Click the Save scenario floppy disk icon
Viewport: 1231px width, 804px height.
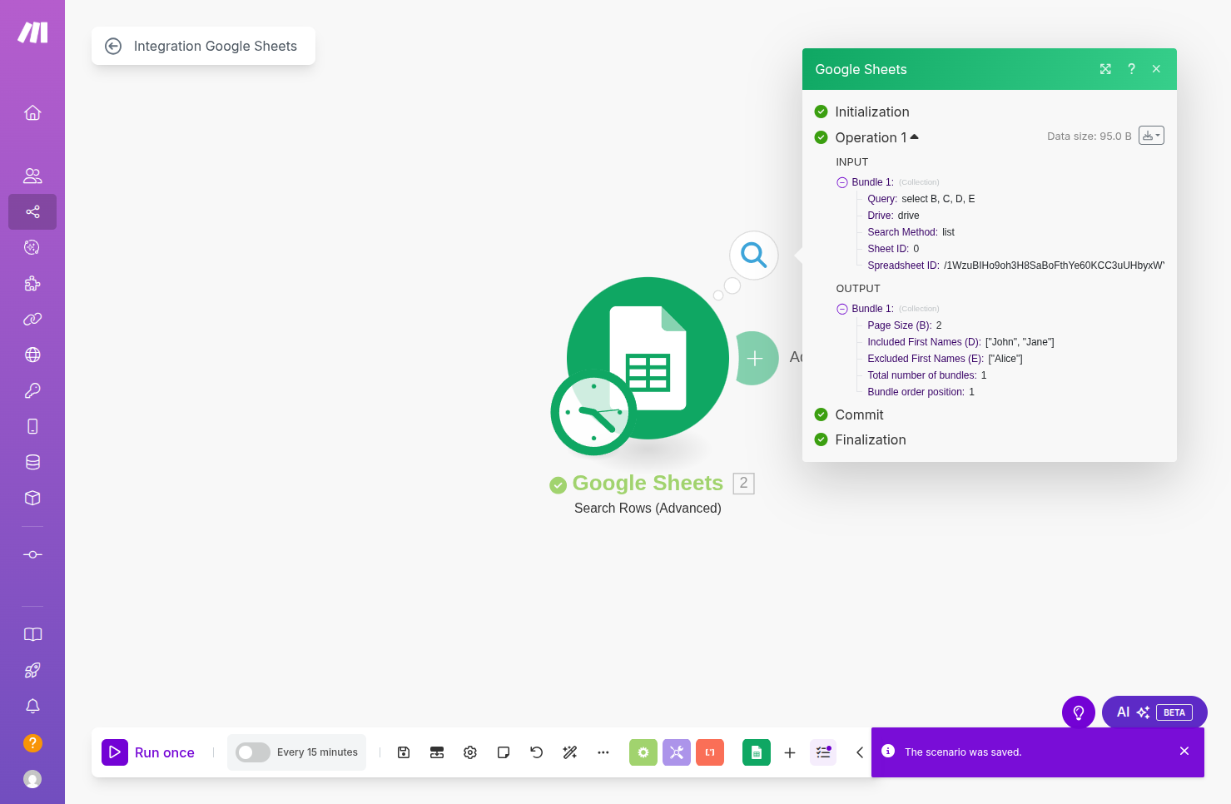(x=404, y=752)
